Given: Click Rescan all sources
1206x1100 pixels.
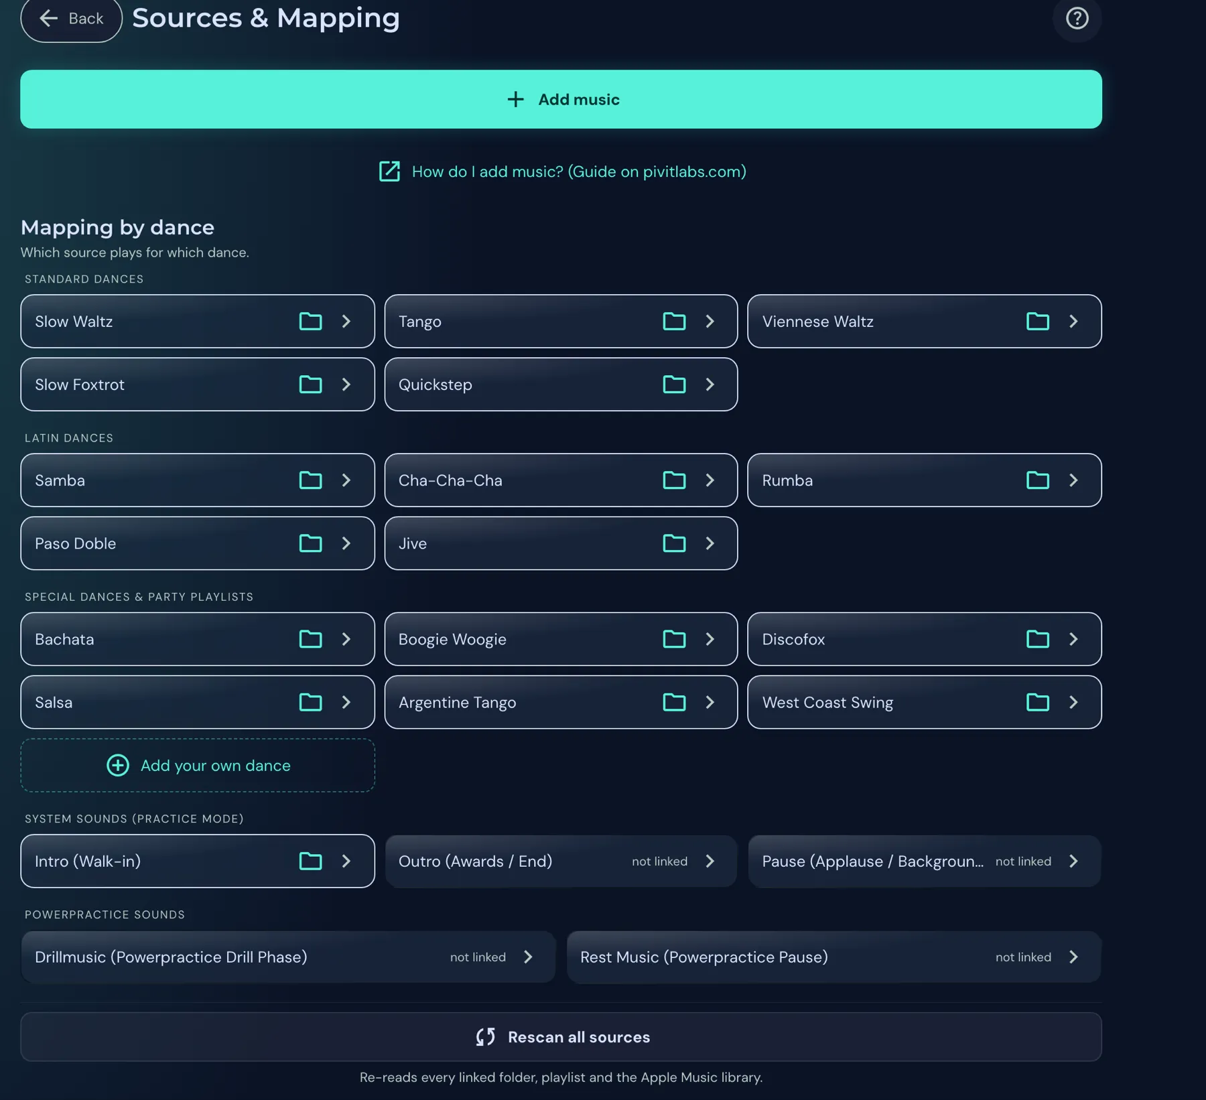Looking at the screenshot, I should pos(561,1037).
